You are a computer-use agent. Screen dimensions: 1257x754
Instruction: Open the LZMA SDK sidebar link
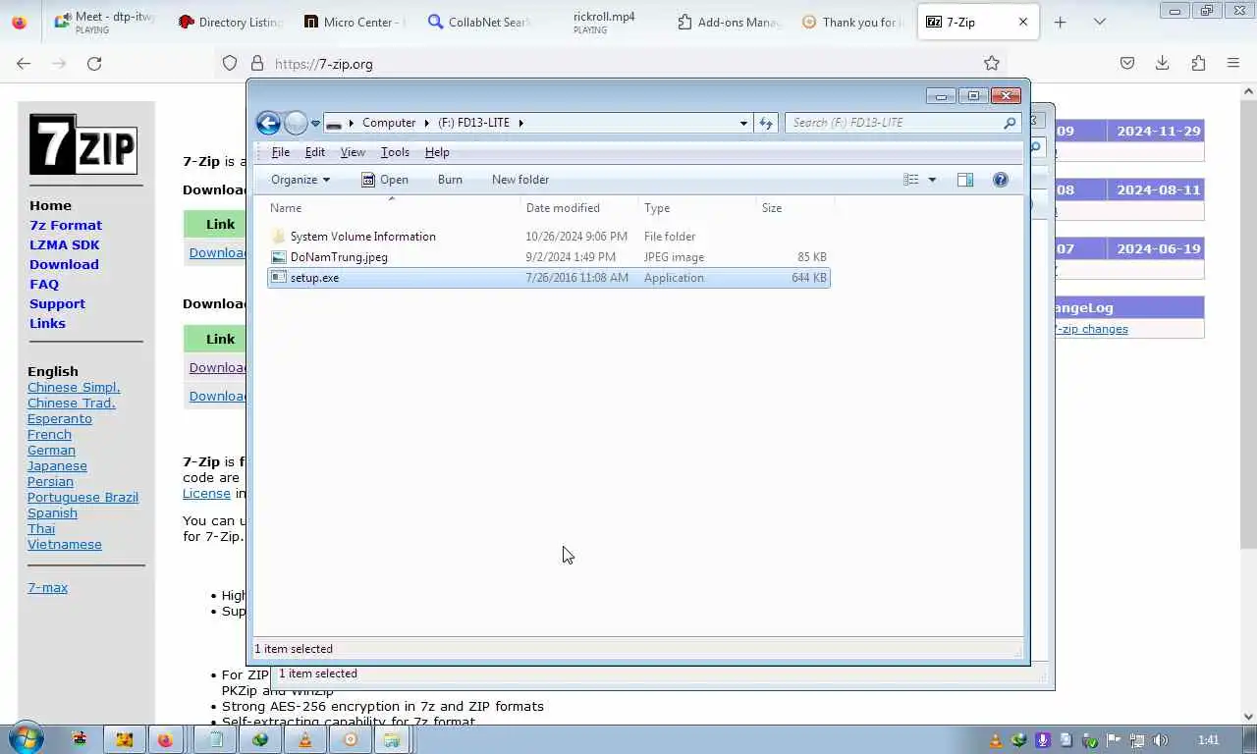tap(64, 244)
